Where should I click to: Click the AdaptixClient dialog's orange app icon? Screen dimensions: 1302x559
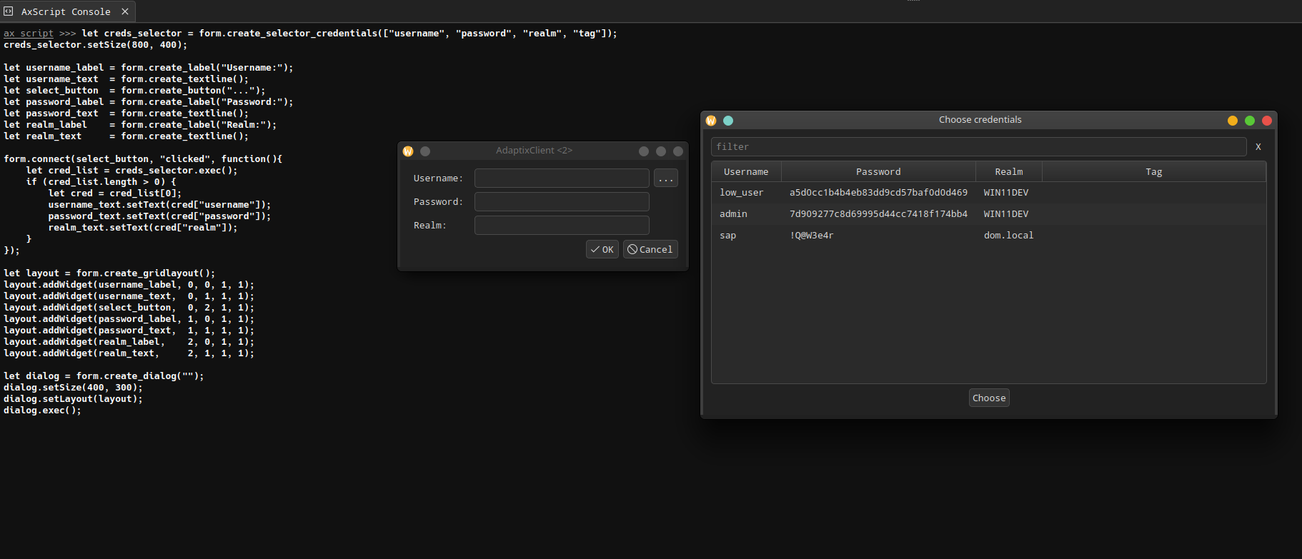(x=408, y=151)
